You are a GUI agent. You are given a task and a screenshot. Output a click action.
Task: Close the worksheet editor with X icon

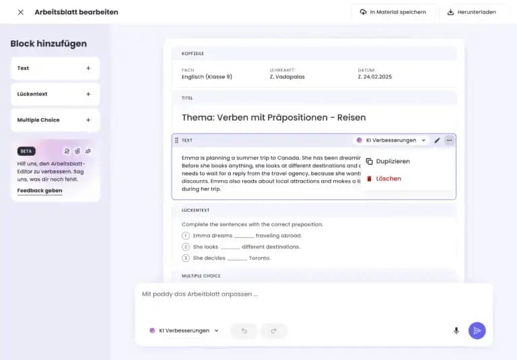coord(21,12)
